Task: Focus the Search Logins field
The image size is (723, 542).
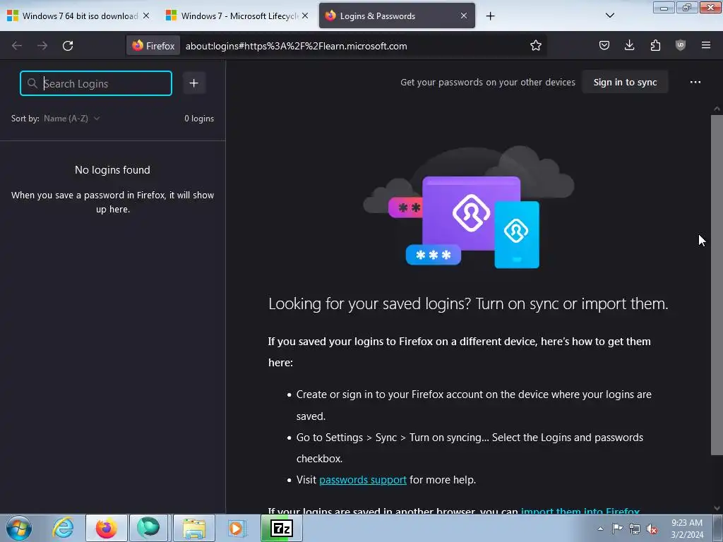Action: tap(96, 83)
